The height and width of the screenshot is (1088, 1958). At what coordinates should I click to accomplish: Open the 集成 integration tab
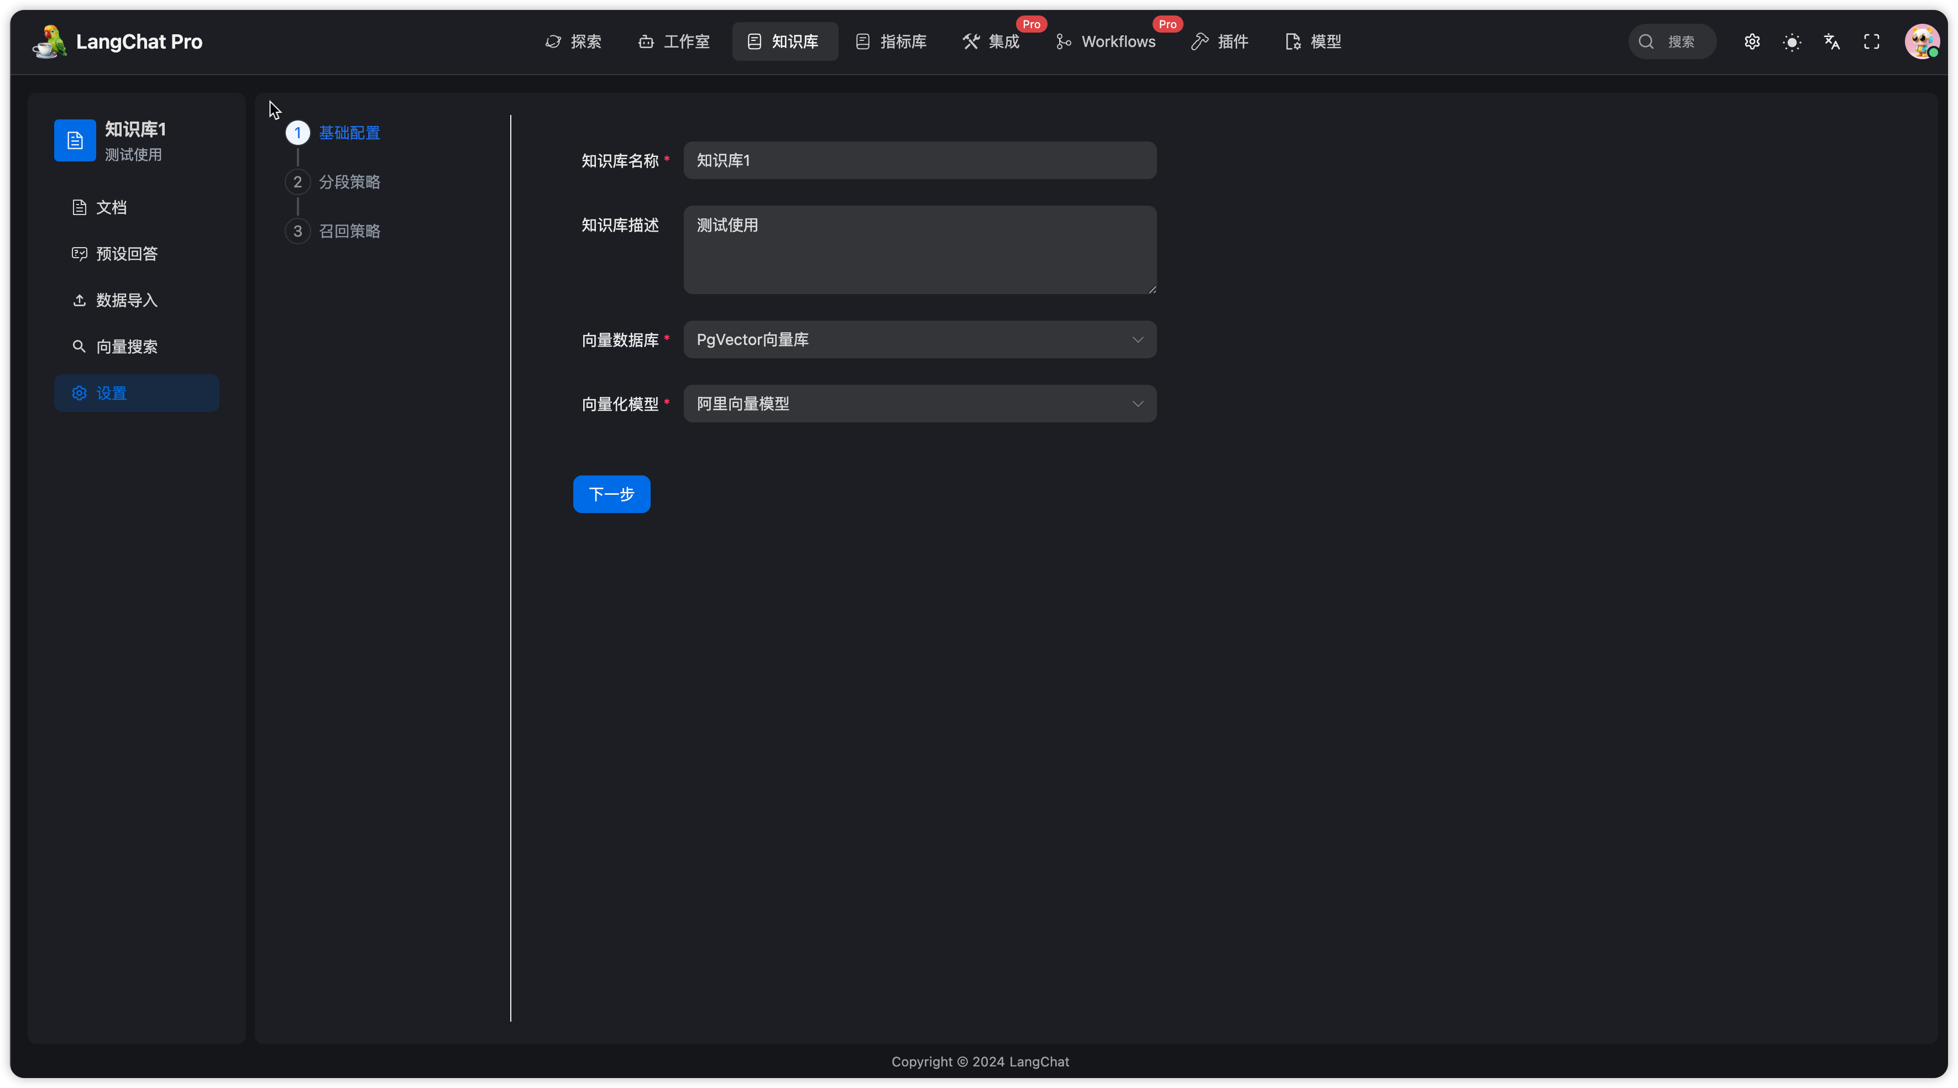point(991,42)
